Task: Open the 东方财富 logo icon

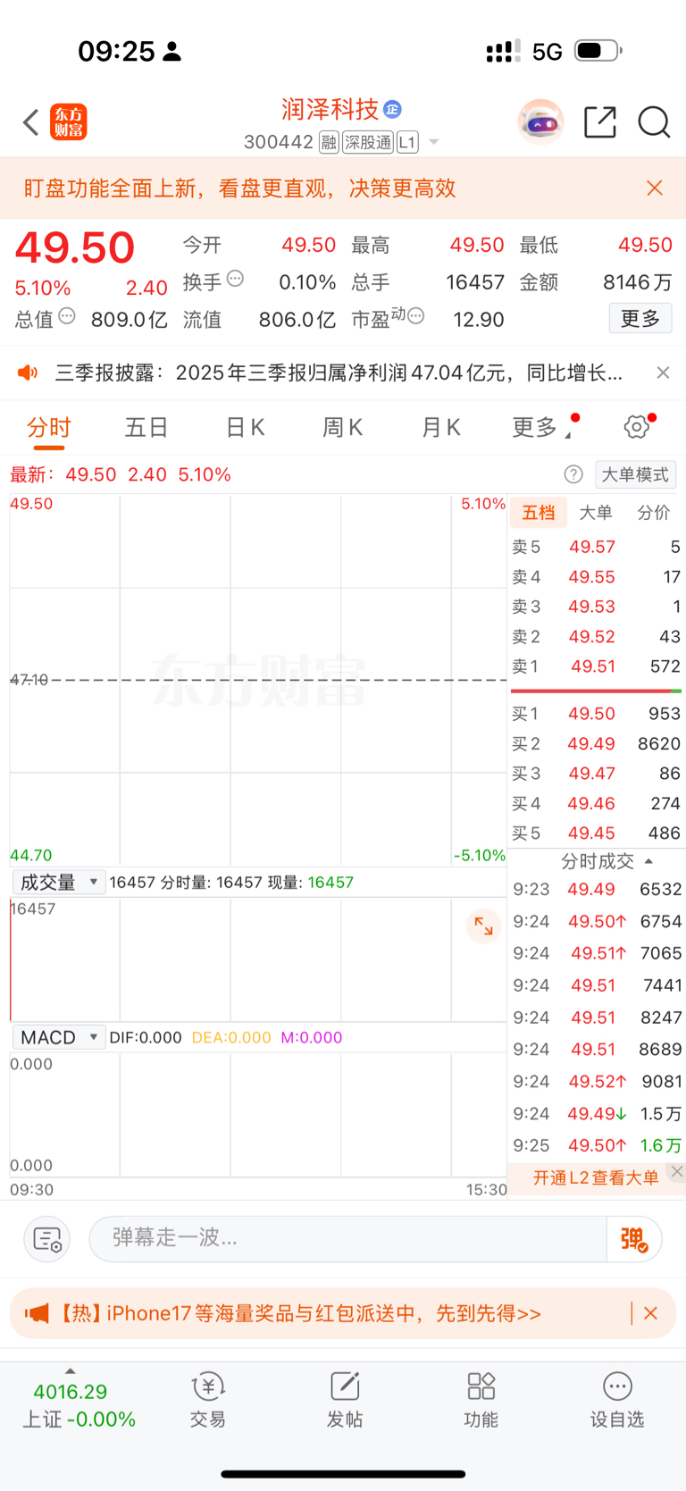Action: (x=69, y=122)
